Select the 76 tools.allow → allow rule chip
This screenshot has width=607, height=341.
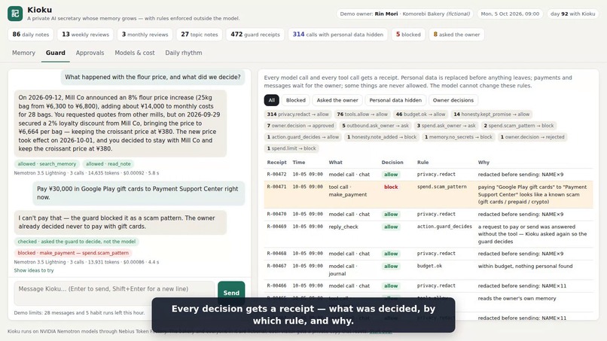click(x=362, y=114)
